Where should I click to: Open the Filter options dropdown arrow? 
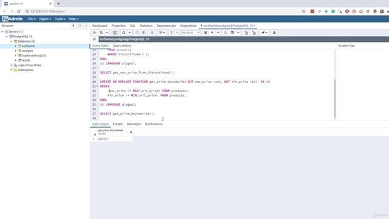[177, 33]
